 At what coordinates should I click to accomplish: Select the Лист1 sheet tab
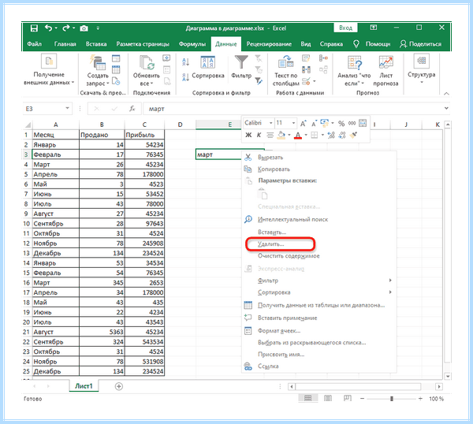point(84,386)
